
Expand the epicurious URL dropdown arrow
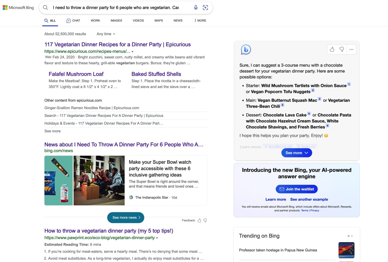(x=132, y=52)
